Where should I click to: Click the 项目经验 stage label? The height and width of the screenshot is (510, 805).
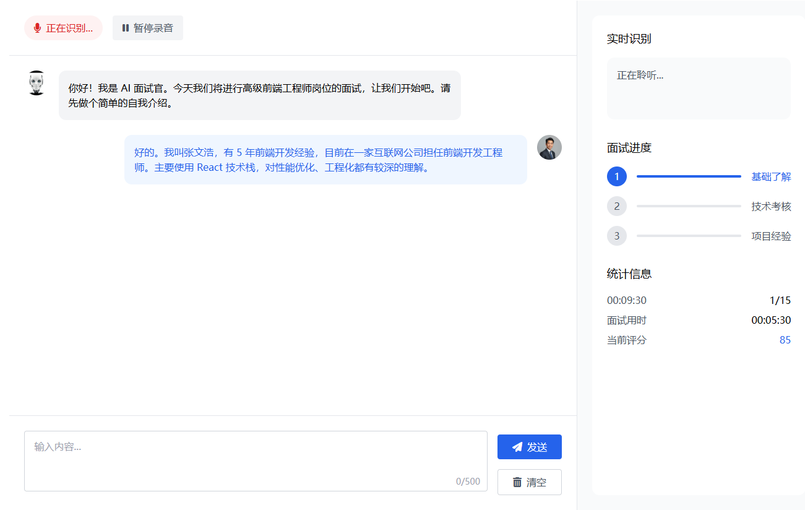tap(771, 236)
